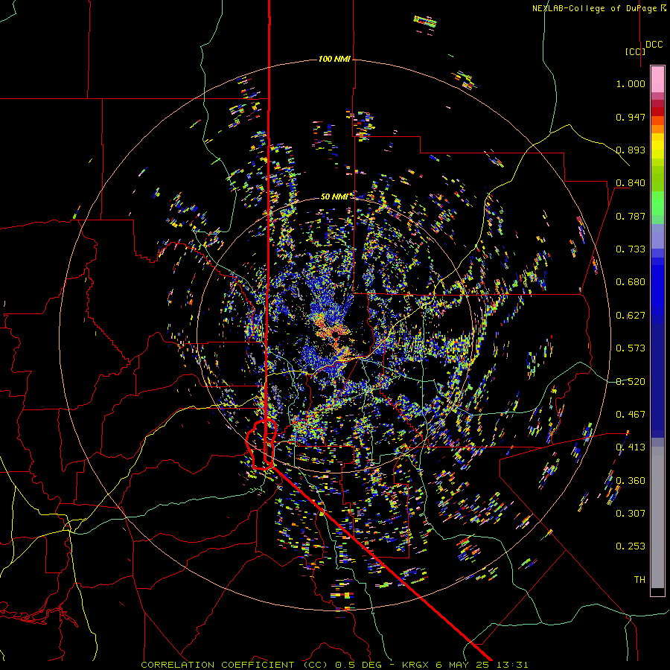This screenshot has width=670, height=670.
Task: Click the TH threshold legend label
Action: click(x=639, y=580)
